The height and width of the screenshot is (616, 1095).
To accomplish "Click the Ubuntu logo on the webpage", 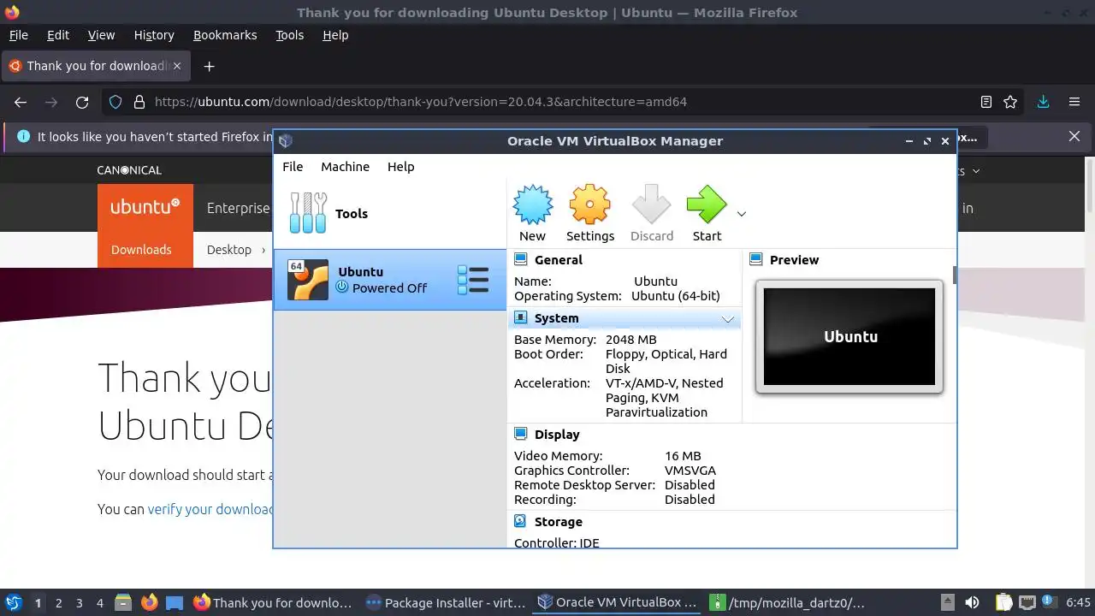I will 145,208.
